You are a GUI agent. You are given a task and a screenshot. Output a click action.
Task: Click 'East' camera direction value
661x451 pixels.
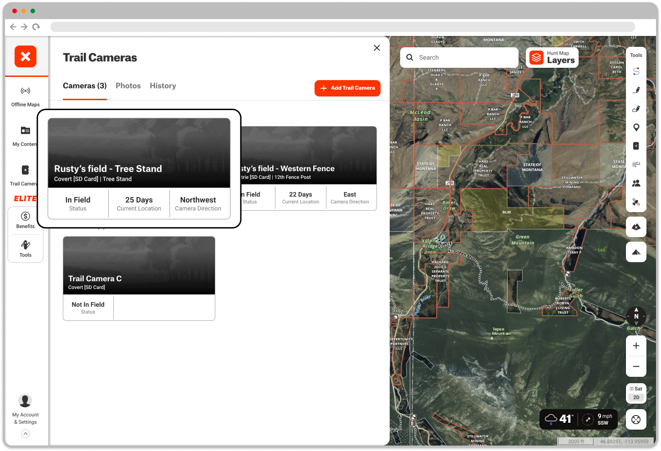(350, 194)
